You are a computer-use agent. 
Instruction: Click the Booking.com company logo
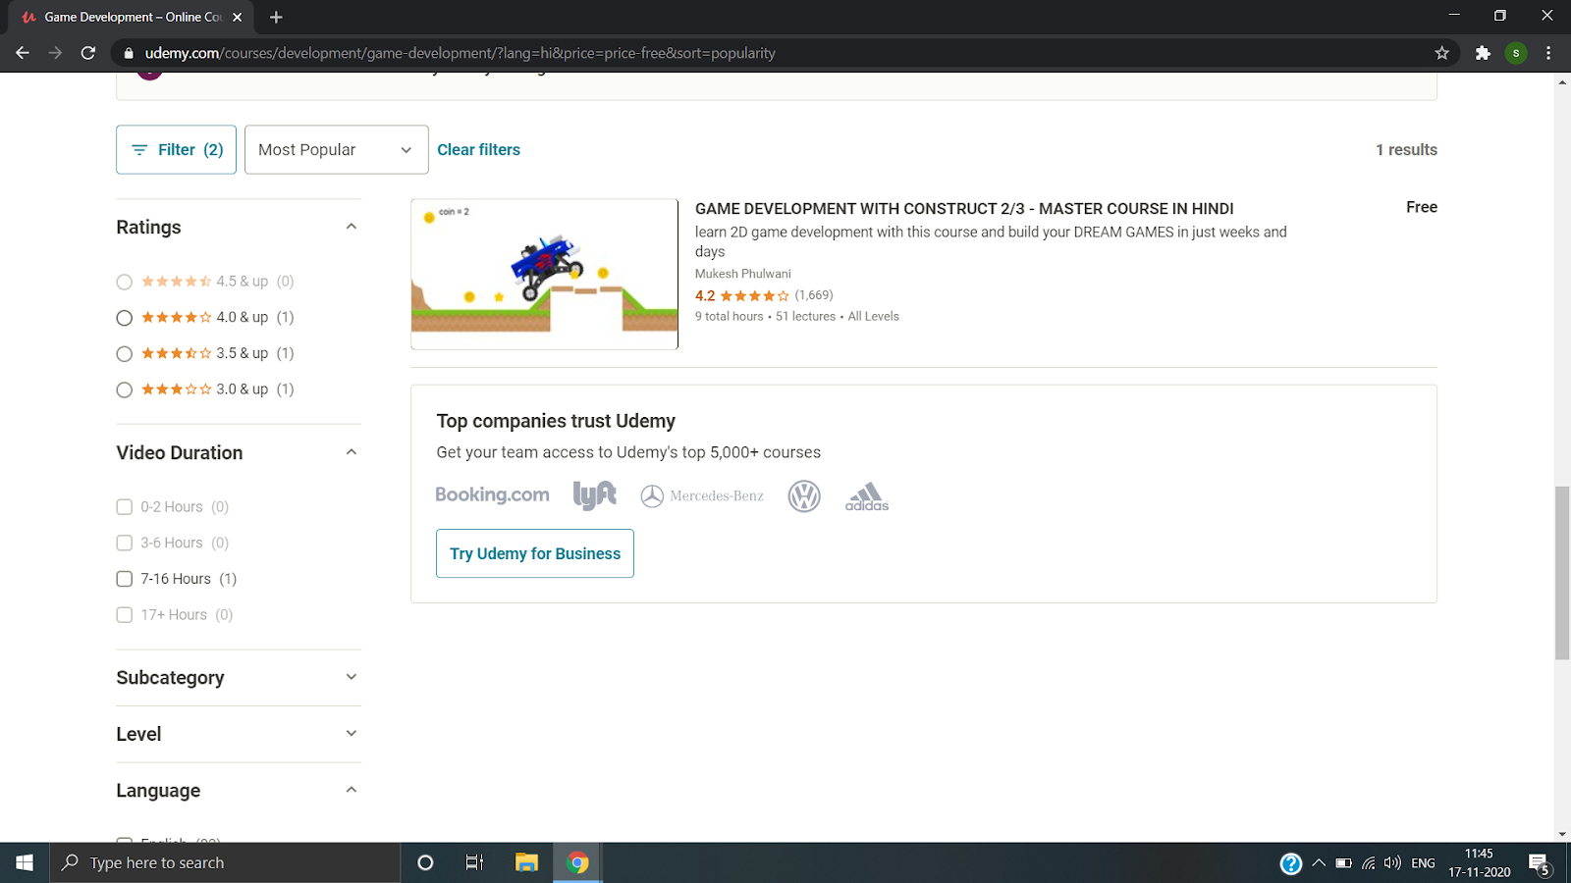tap(492, 495)
